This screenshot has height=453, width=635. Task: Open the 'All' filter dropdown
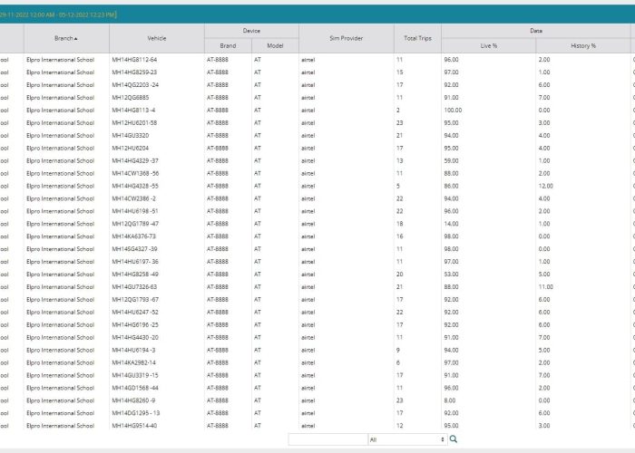pyautogui.click(x=407, y=439)
